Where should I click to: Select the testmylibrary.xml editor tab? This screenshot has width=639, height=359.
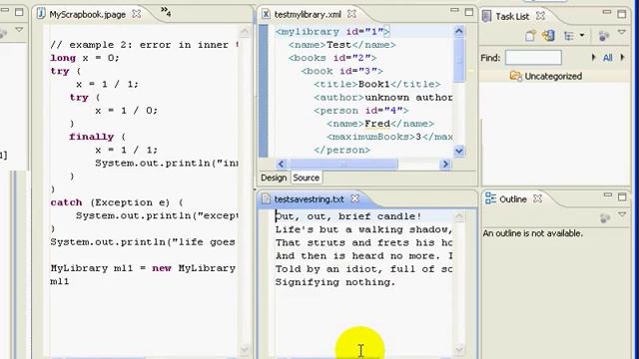(308, 14)
